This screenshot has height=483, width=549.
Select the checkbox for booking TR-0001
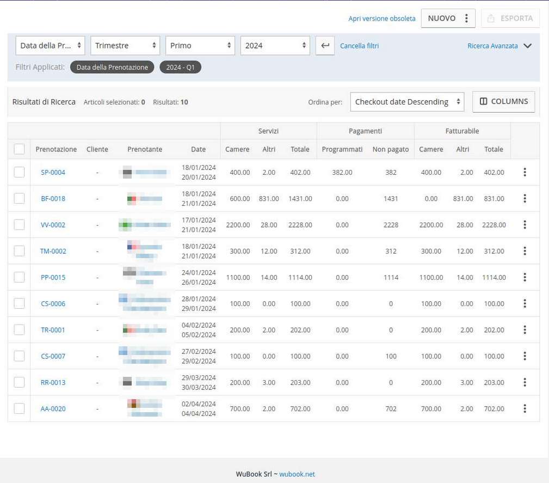tap(19, 330)
